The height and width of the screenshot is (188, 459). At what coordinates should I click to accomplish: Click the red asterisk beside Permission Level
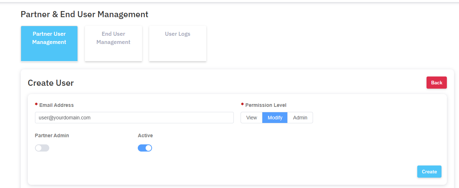pyautogui.click(x=242, y=105)
